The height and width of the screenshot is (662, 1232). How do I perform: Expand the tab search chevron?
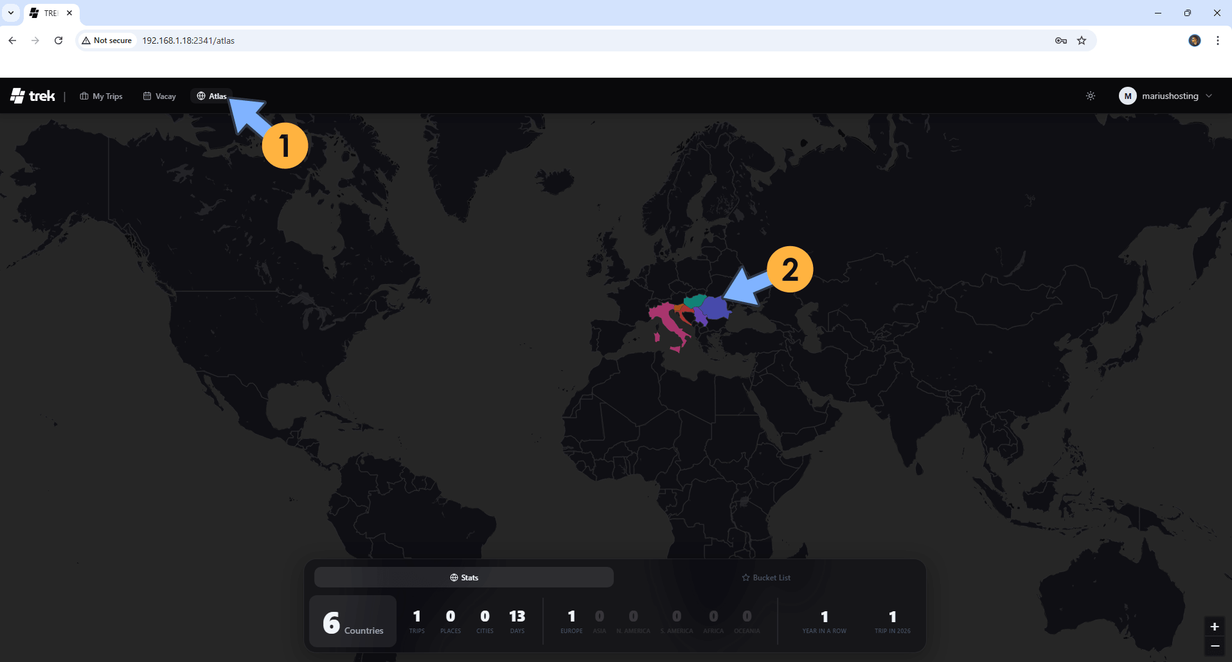[x=11, y=13]
